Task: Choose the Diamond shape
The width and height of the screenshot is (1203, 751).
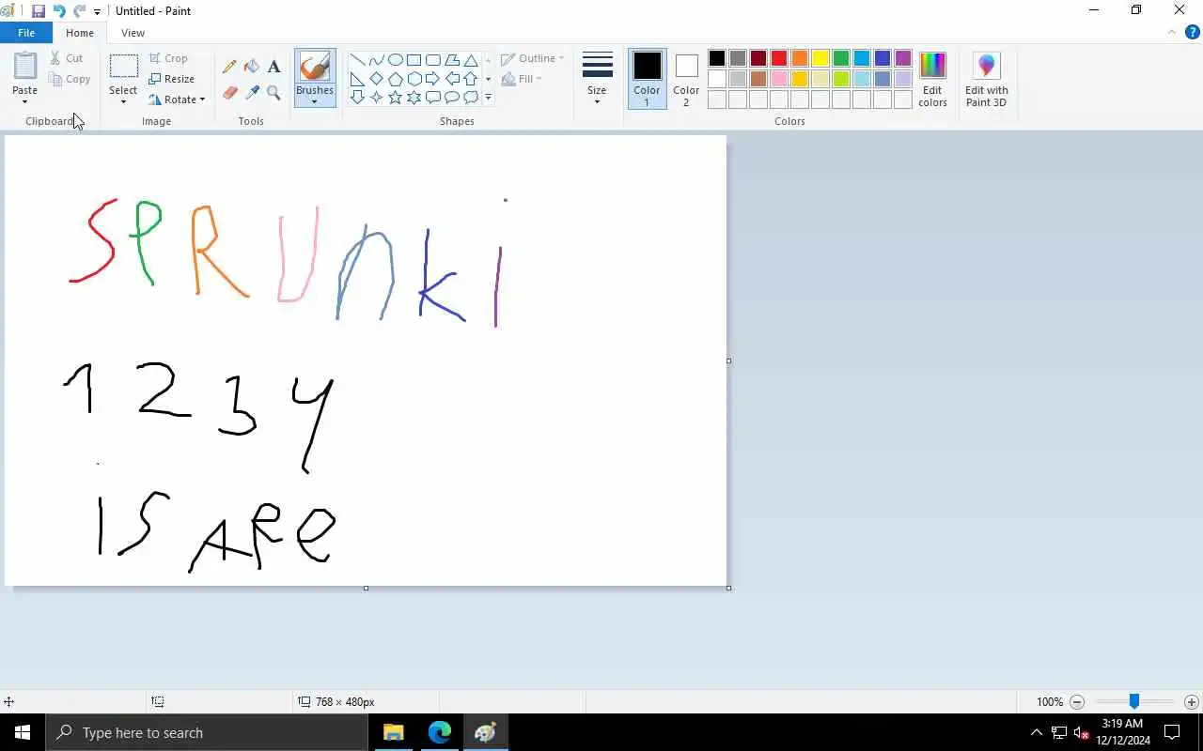Action: point(377,79)
